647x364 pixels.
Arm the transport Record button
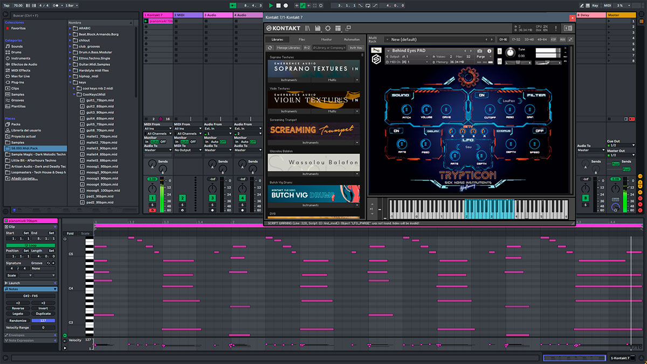285,5
